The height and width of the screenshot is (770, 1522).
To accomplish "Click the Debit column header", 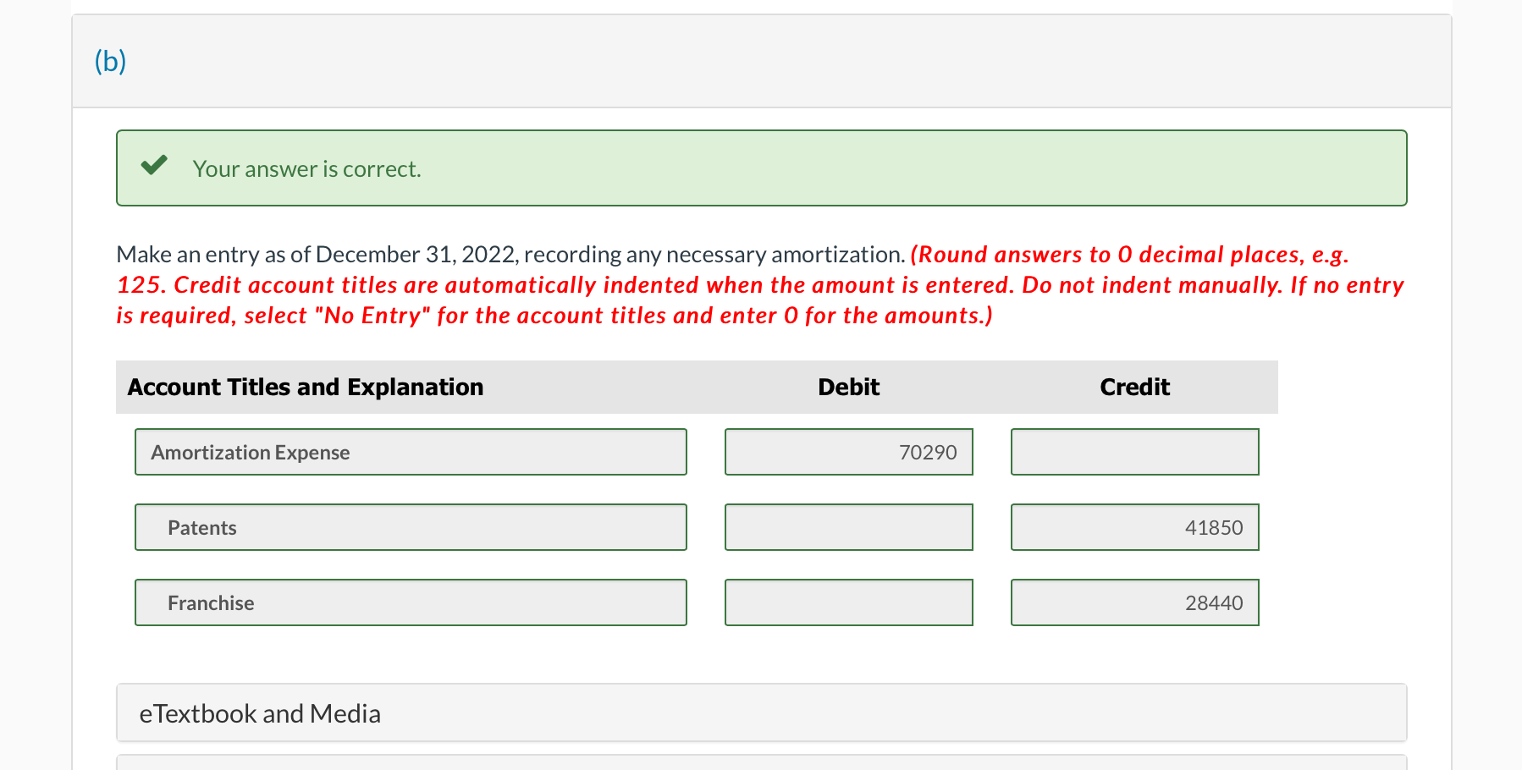I will coord(848,387).
